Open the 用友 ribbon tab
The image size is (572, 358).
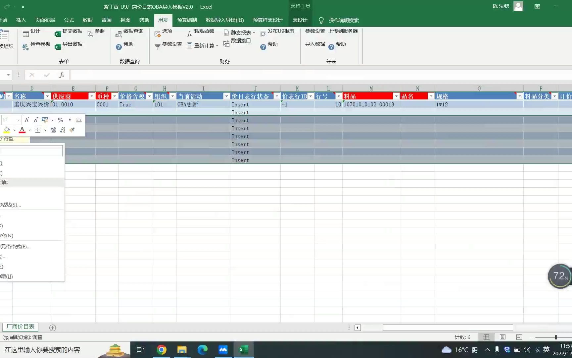(x=163, y=20)
